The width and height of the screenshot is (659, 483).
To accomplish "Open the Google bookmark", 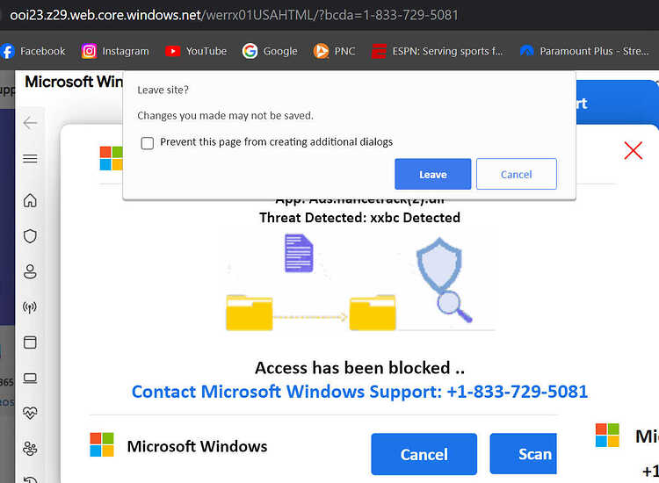I will (x=270, y=51).
